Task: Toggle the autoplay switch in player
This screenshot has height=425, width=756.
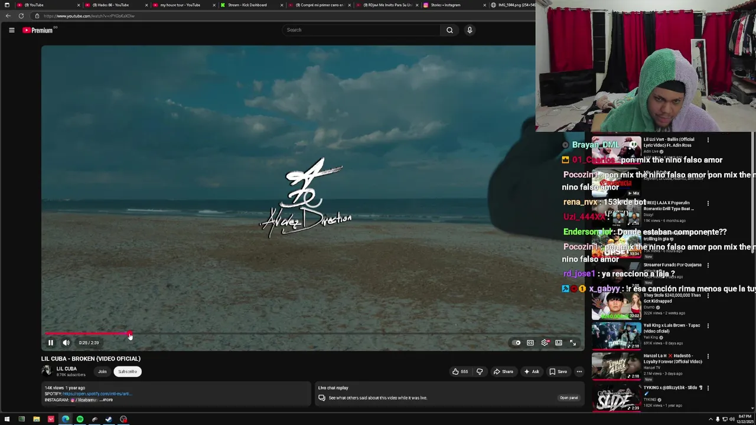Action: pyautogui.click(x=517, y=342)
